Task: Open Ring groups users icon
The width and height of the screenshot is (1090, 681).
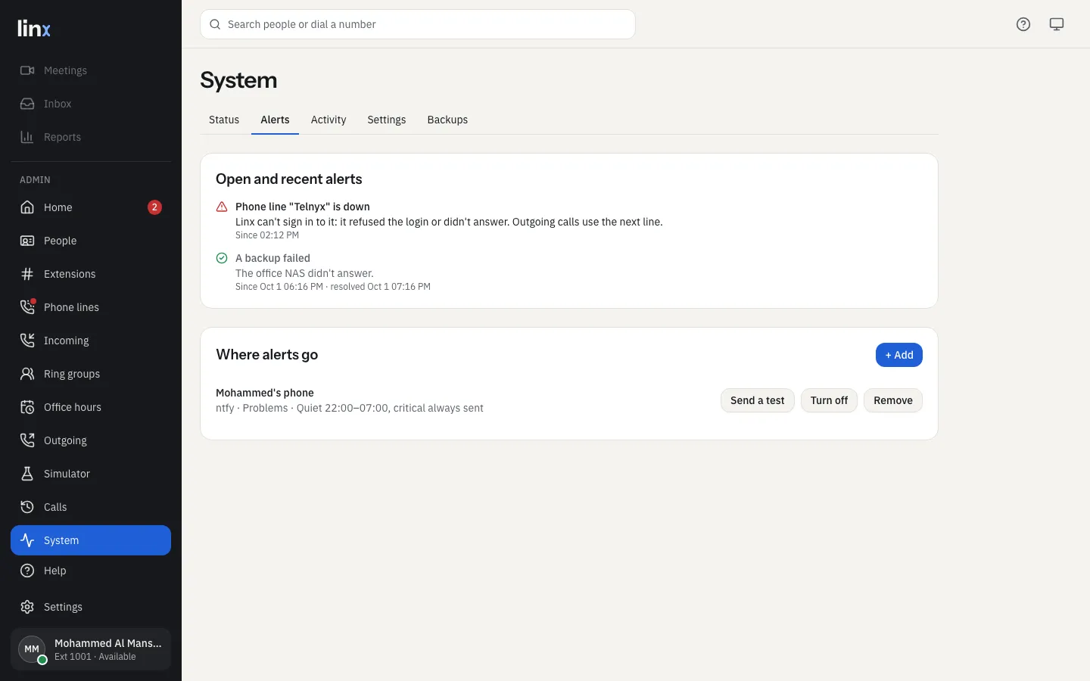Action: tap(27, 374)
